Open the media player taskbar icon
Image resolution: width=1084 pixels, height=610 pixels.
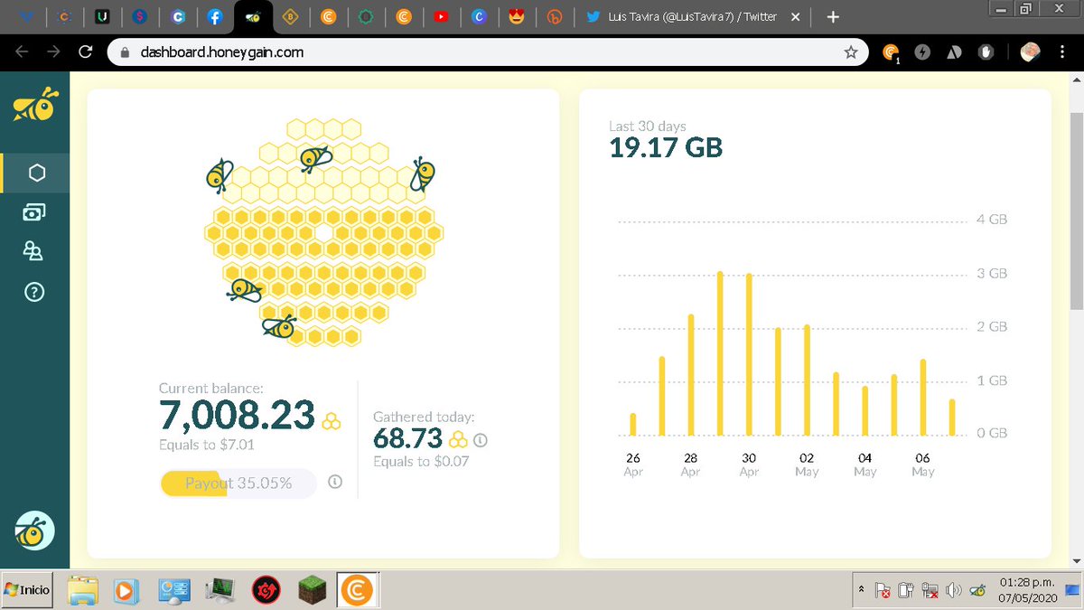click(126, 591)
